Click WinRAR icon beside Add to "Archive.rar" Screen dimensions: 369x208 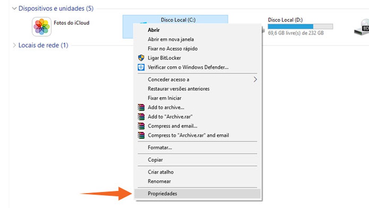[x=141, y=117]
